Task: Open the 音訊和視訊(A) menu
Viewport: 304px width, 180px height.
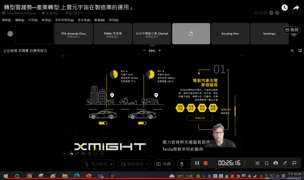Action: (x=64, y=20)
